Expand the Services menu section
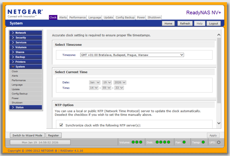 (26, 42)
